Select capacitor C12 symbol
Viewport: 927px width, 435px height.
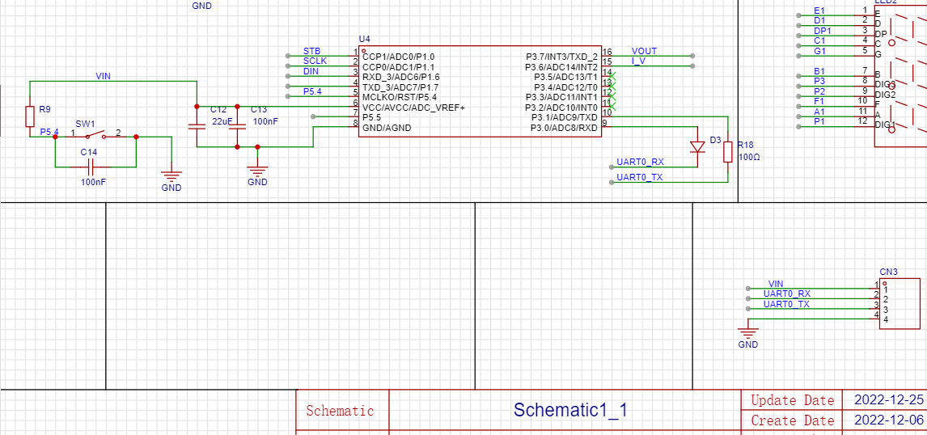click(197, 126)
